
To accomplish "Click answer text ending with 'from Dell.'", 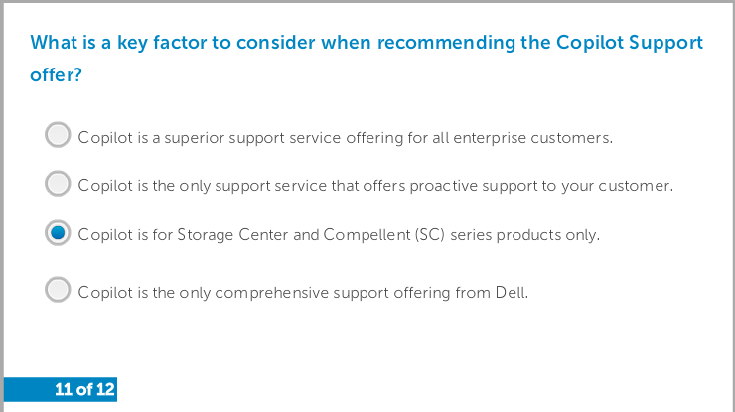I will (x=303, y=293).
